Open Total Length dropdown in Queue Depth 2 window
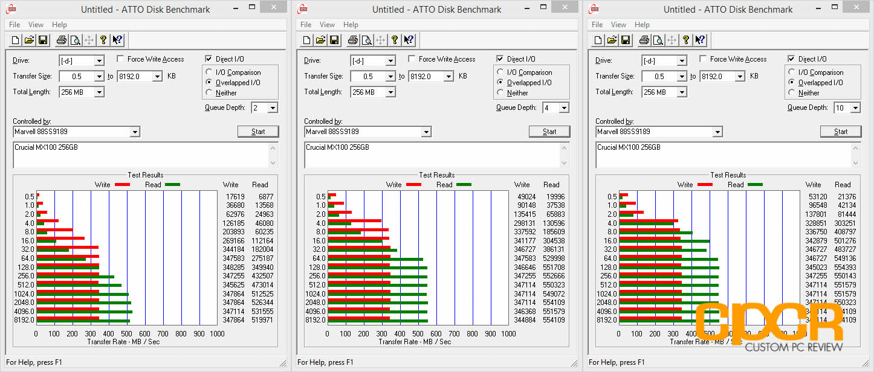This screenshot has height=372, width=874. tap(99, 92)
